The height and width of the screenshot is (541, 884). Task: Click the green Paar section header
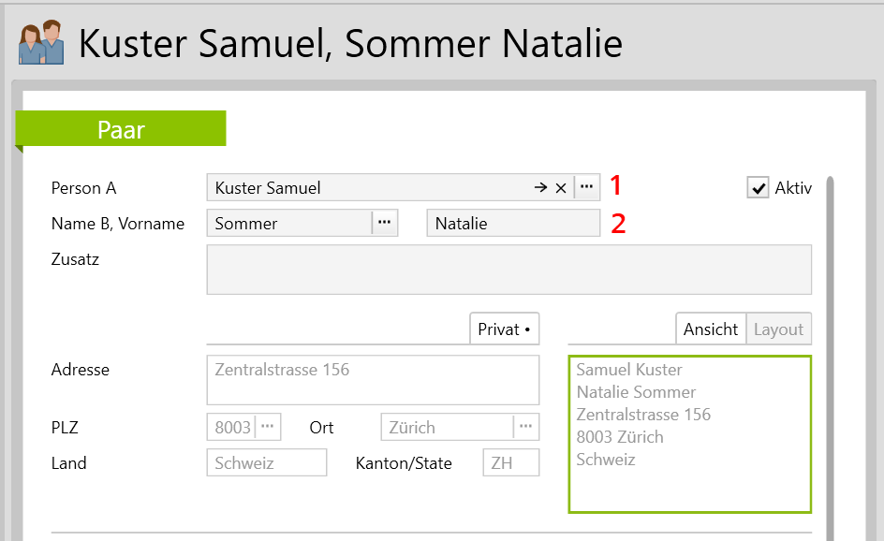click(121, 129)
